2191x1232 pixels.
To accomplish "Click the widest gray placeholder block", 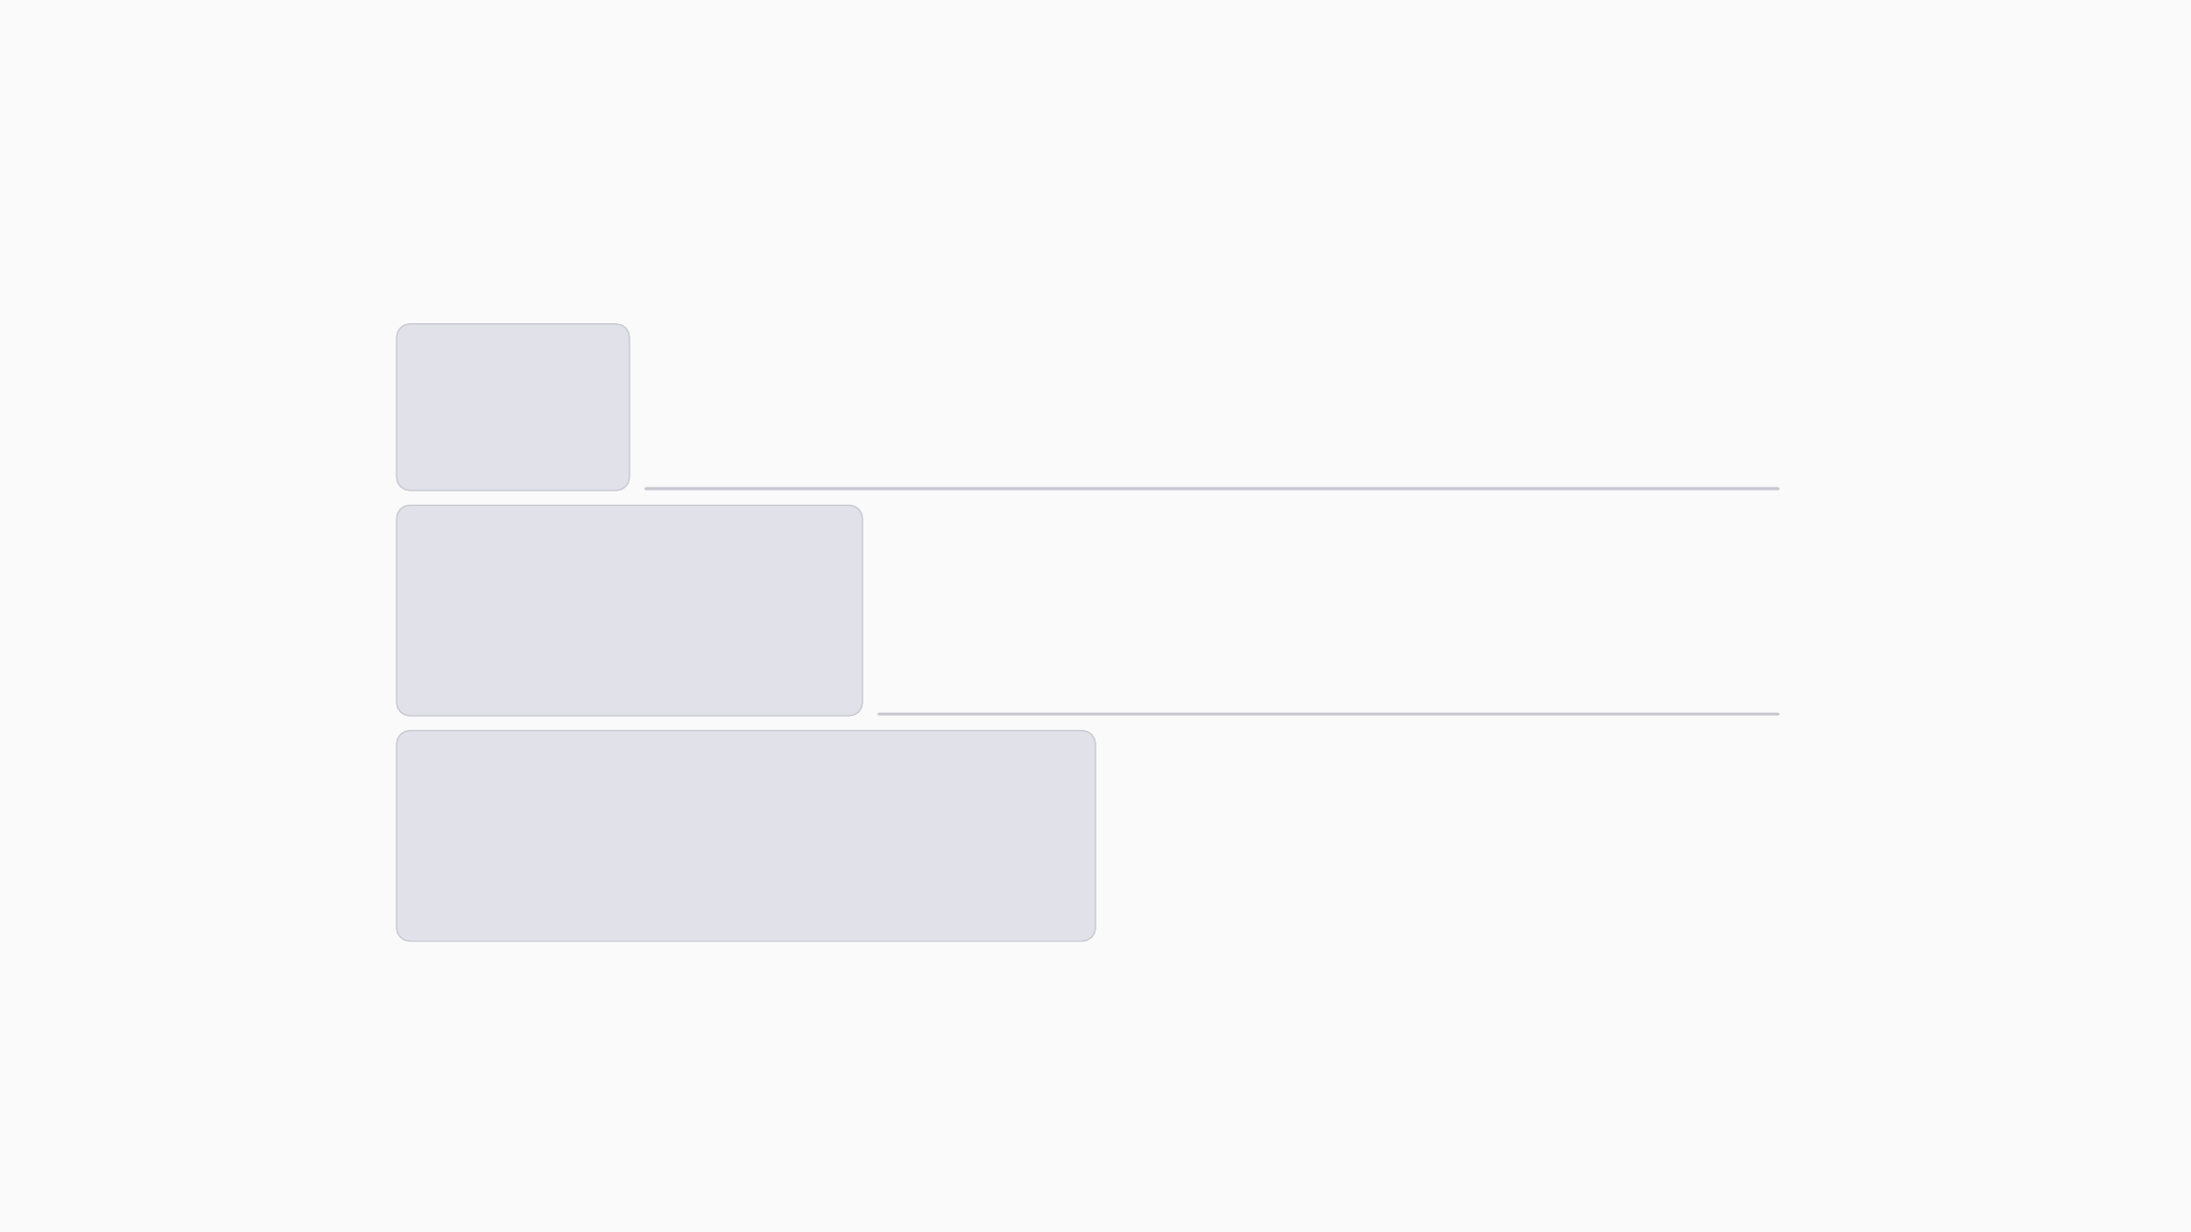I will [746, 836].
